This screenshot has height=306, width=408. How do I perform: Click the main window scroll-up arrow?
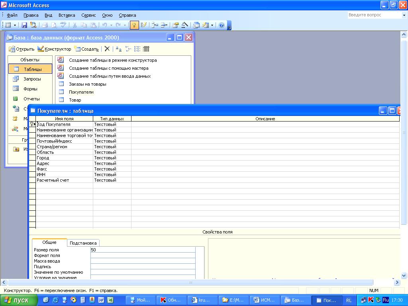pos(404,35)
